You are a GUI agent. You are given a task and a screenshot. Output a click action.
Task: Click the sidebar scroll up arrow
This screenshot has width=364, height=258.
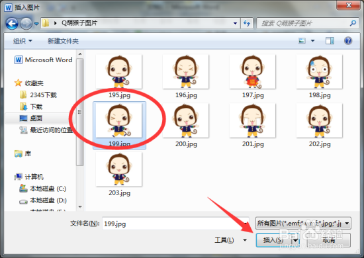80,54
